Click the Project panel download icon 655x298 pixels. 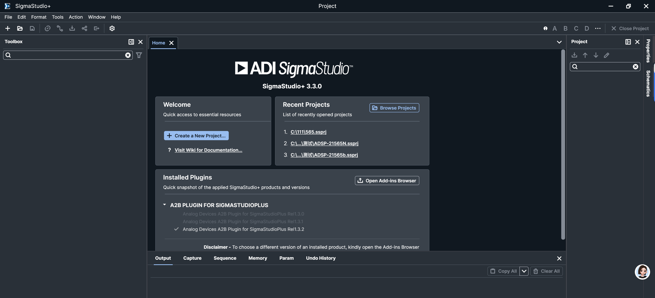pyautogui.click(x=574, y=55)
